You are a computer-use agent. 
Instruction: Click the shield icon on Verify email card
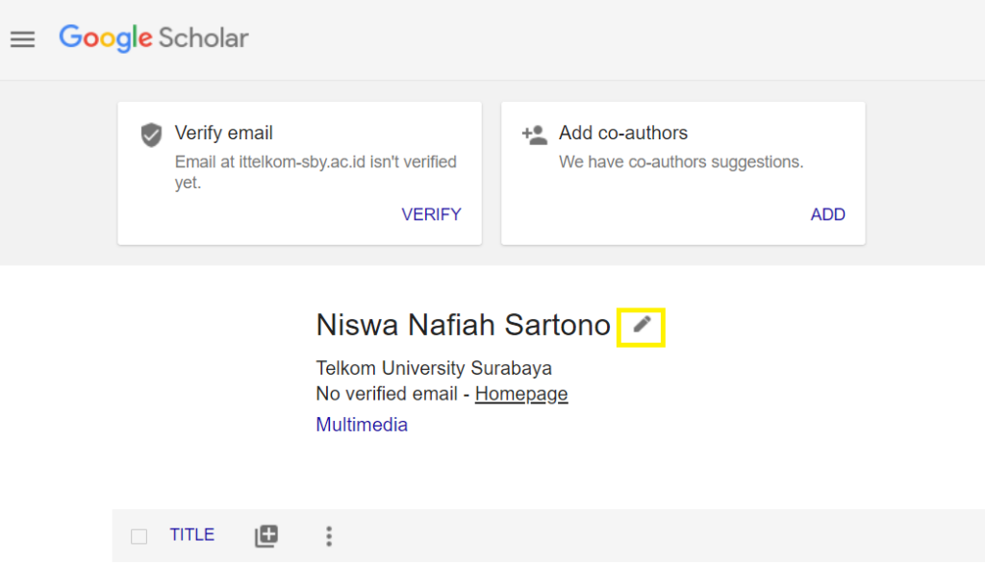point(151,135)
